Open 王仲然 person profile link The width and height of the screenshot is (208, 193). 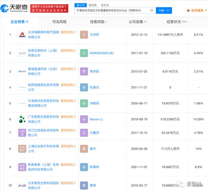pos(94,35)
